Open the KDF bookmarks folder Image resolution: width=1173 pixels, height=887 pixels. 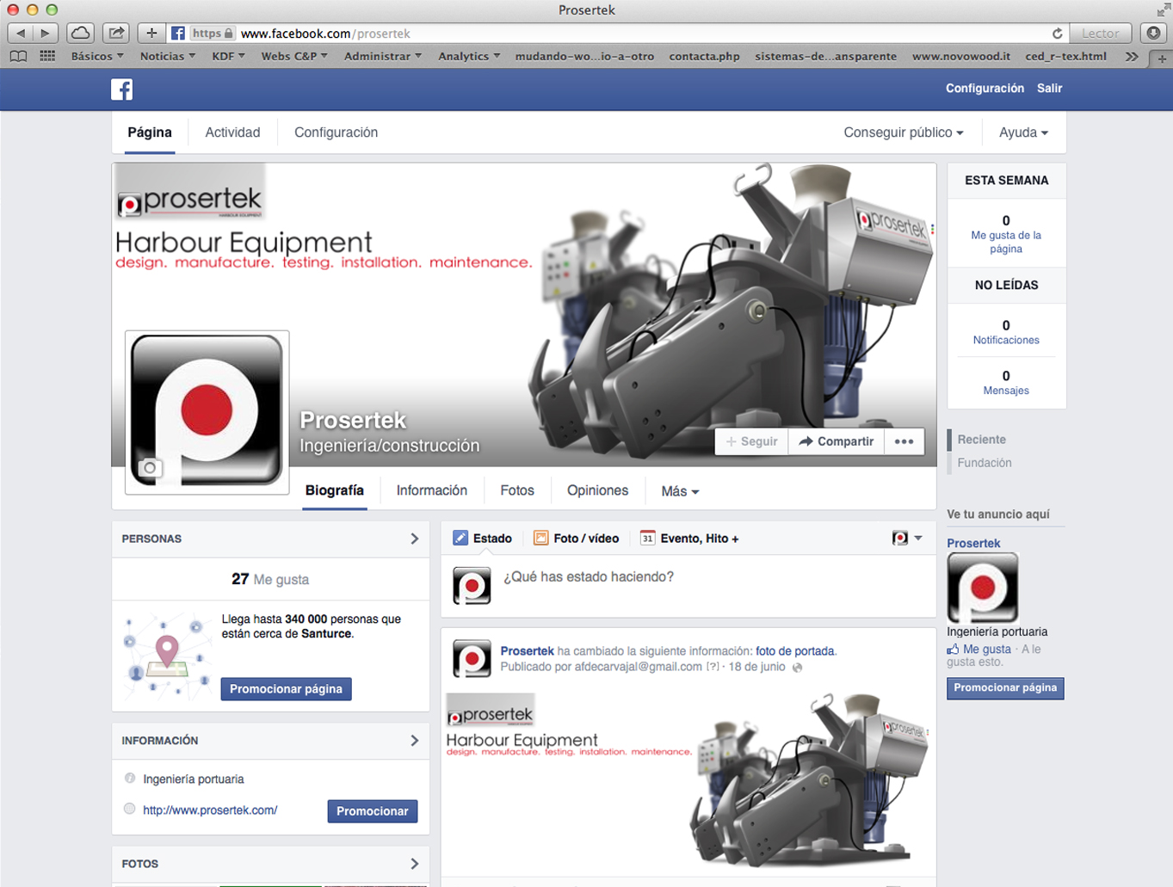228,56
